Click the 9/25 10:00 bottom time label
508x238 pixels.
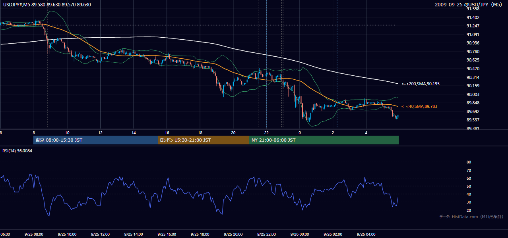point(67,234)
